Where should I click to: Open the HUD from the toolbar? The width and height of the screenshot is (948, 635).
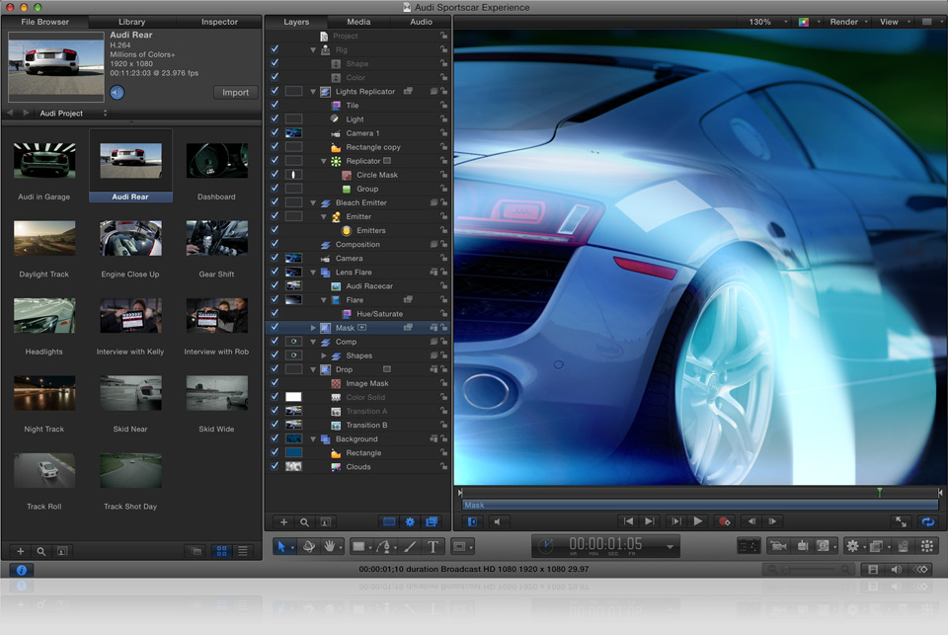749,546
